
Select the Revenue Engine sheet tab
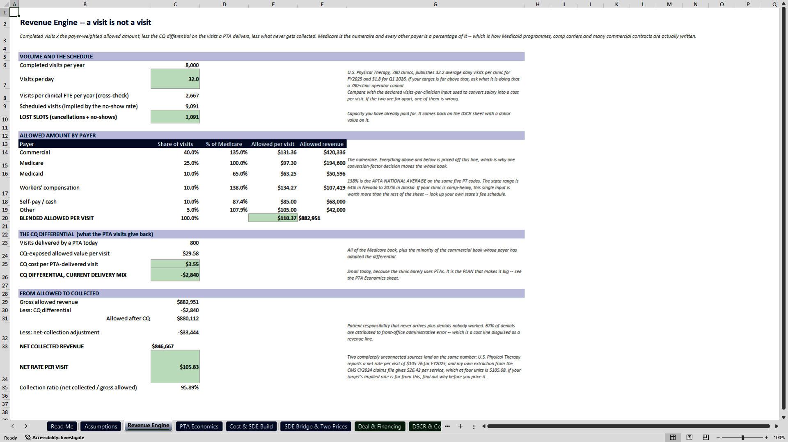point(148,426)
